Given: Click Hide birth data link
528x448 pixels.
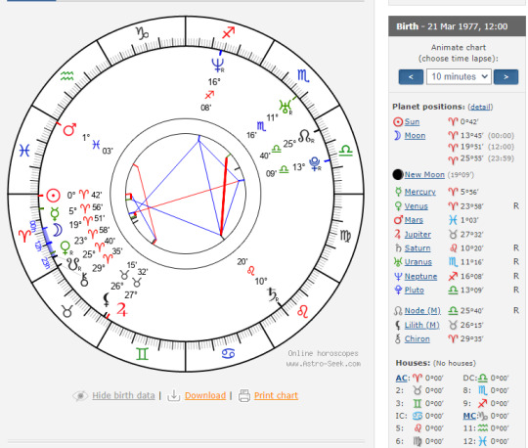Looking at the screenshot, I should (x=123, y=395).
